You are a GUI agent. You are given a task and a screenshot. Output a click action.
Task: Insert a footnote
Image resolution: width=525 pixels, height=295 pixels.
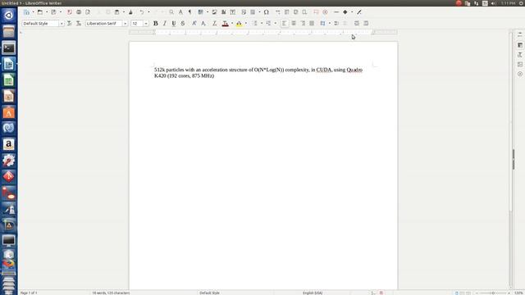286,12
